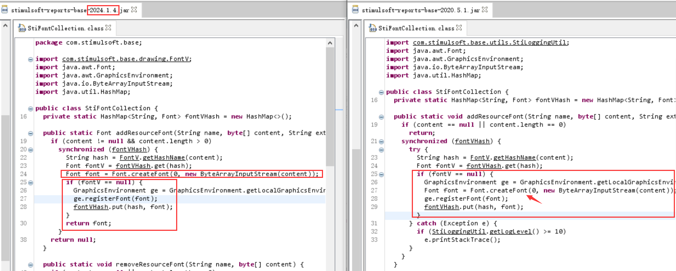Activate StiFontCollection.class tab in left window
This screenshot has height=271, width=676.
click(65, 28)
